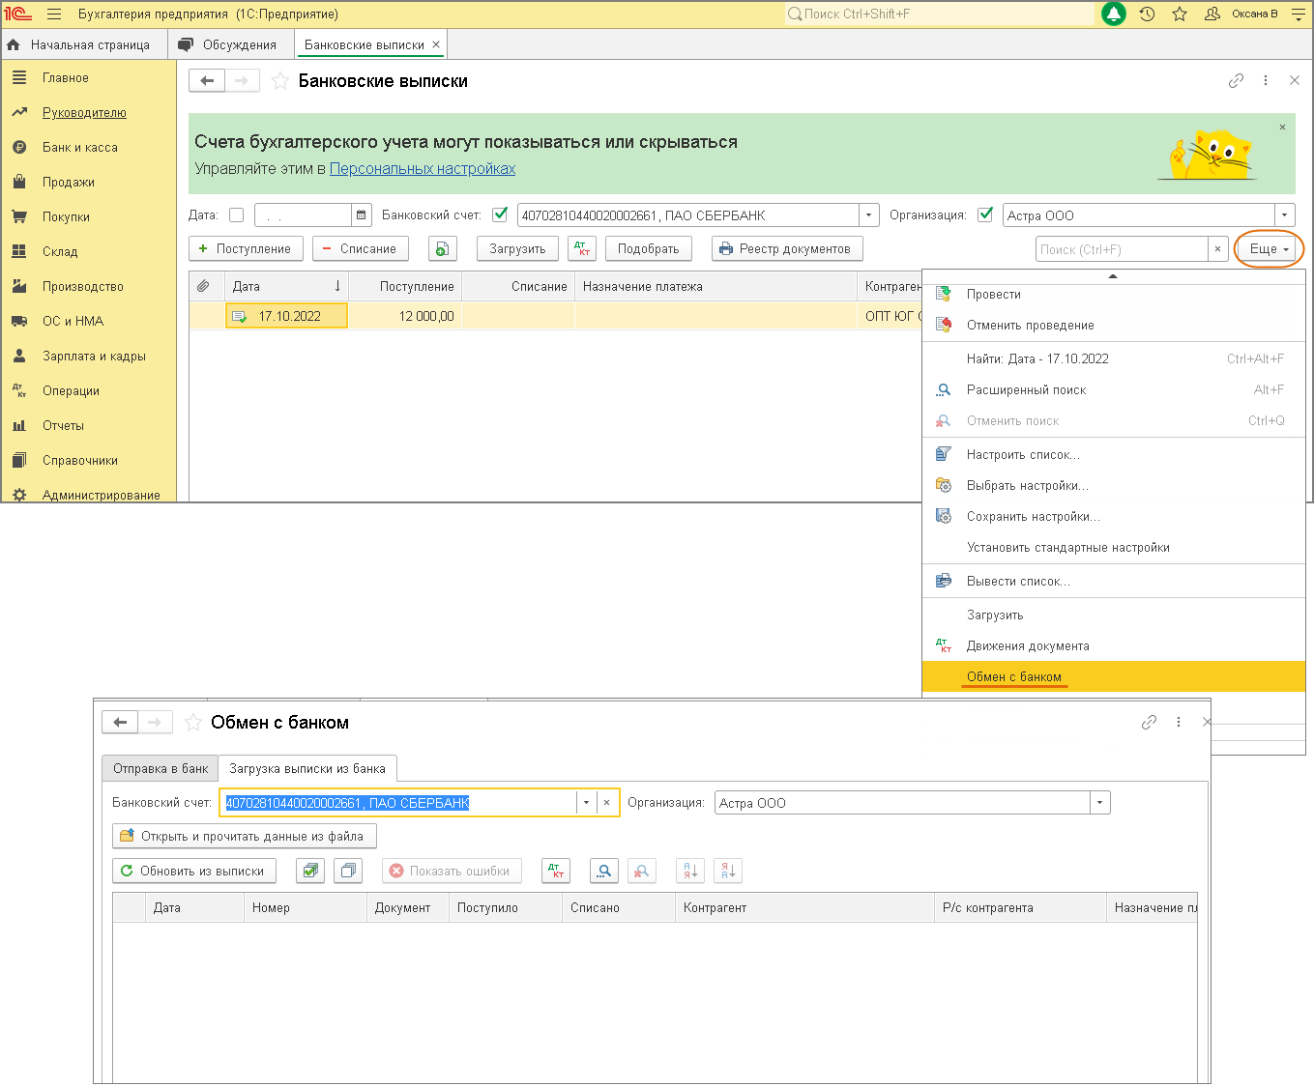Open the history clock icon
This screenshot has width=1314, height=1087.
coord(1147,14)
